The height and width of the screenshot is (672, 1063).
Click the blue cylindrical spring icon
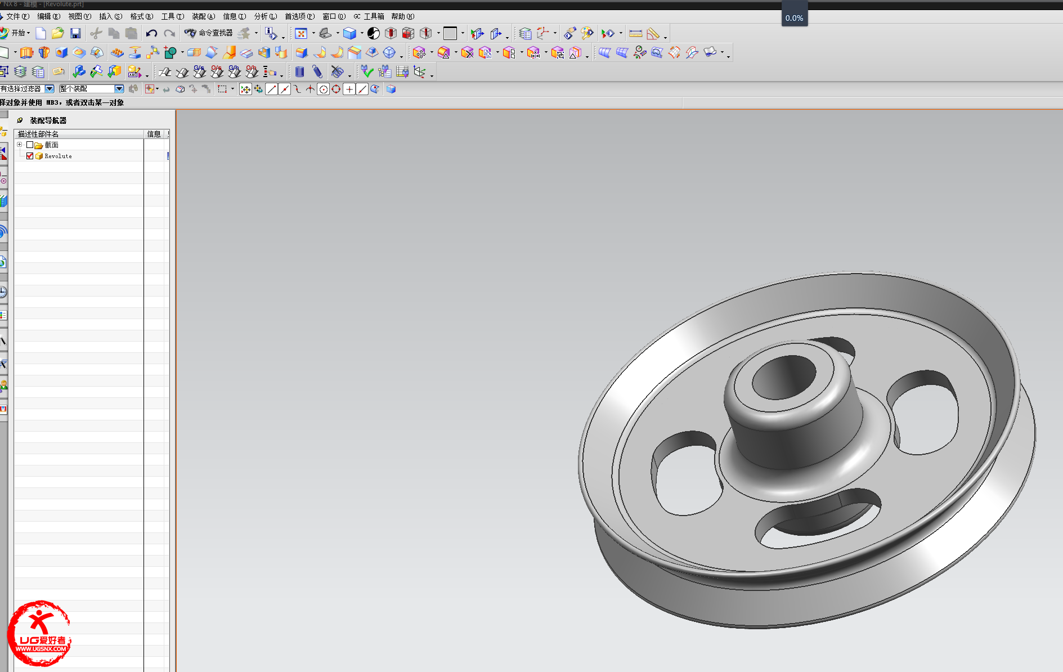(x=300, y=72)
